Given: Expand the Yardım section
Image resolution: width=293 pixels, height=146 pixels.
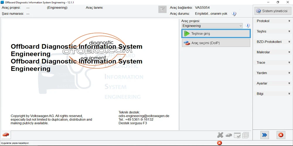Looking at the screenshot, I should [x=273, y=73].
